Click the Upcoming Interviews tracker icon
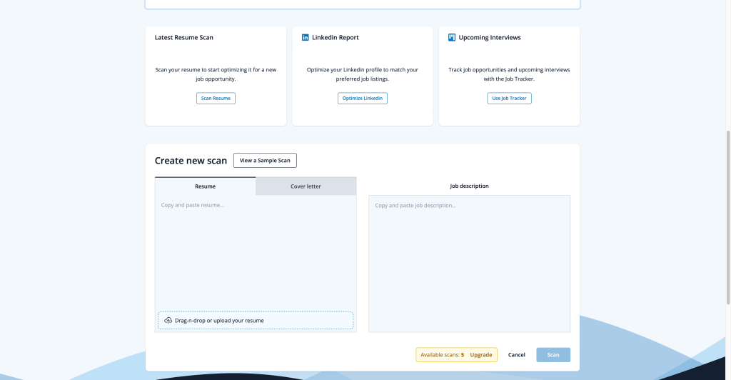 coord(452,37)
